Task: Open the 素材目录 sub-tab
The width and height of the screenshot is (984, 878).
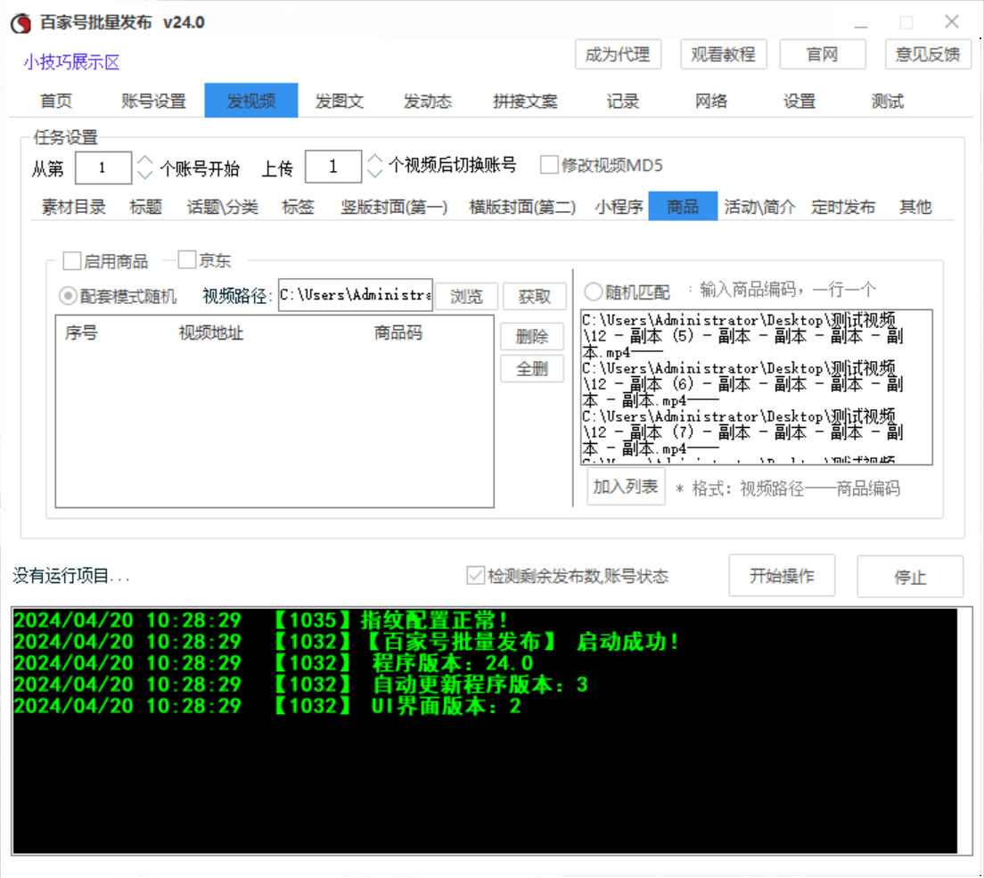Action: pos(74,207)
